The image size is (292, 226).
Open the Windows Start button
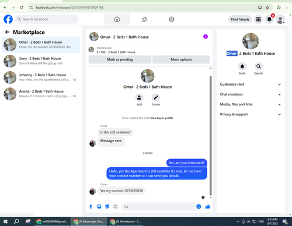tap(5, 221)
